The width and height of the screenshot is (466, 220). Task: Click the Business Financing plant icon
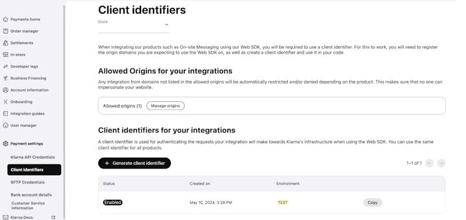point(5,78)
